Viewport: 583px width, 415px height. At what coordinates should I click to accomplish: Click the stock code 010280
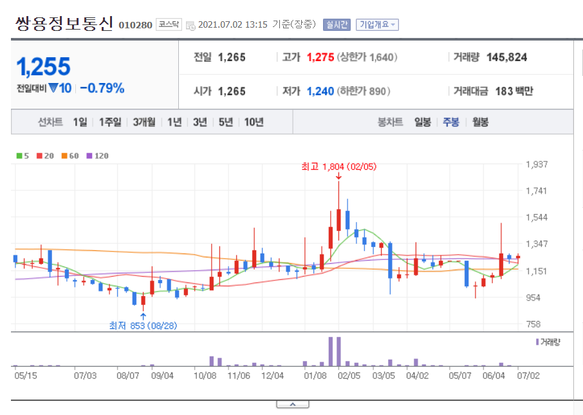pyautogui.click(x=135, y=25)
